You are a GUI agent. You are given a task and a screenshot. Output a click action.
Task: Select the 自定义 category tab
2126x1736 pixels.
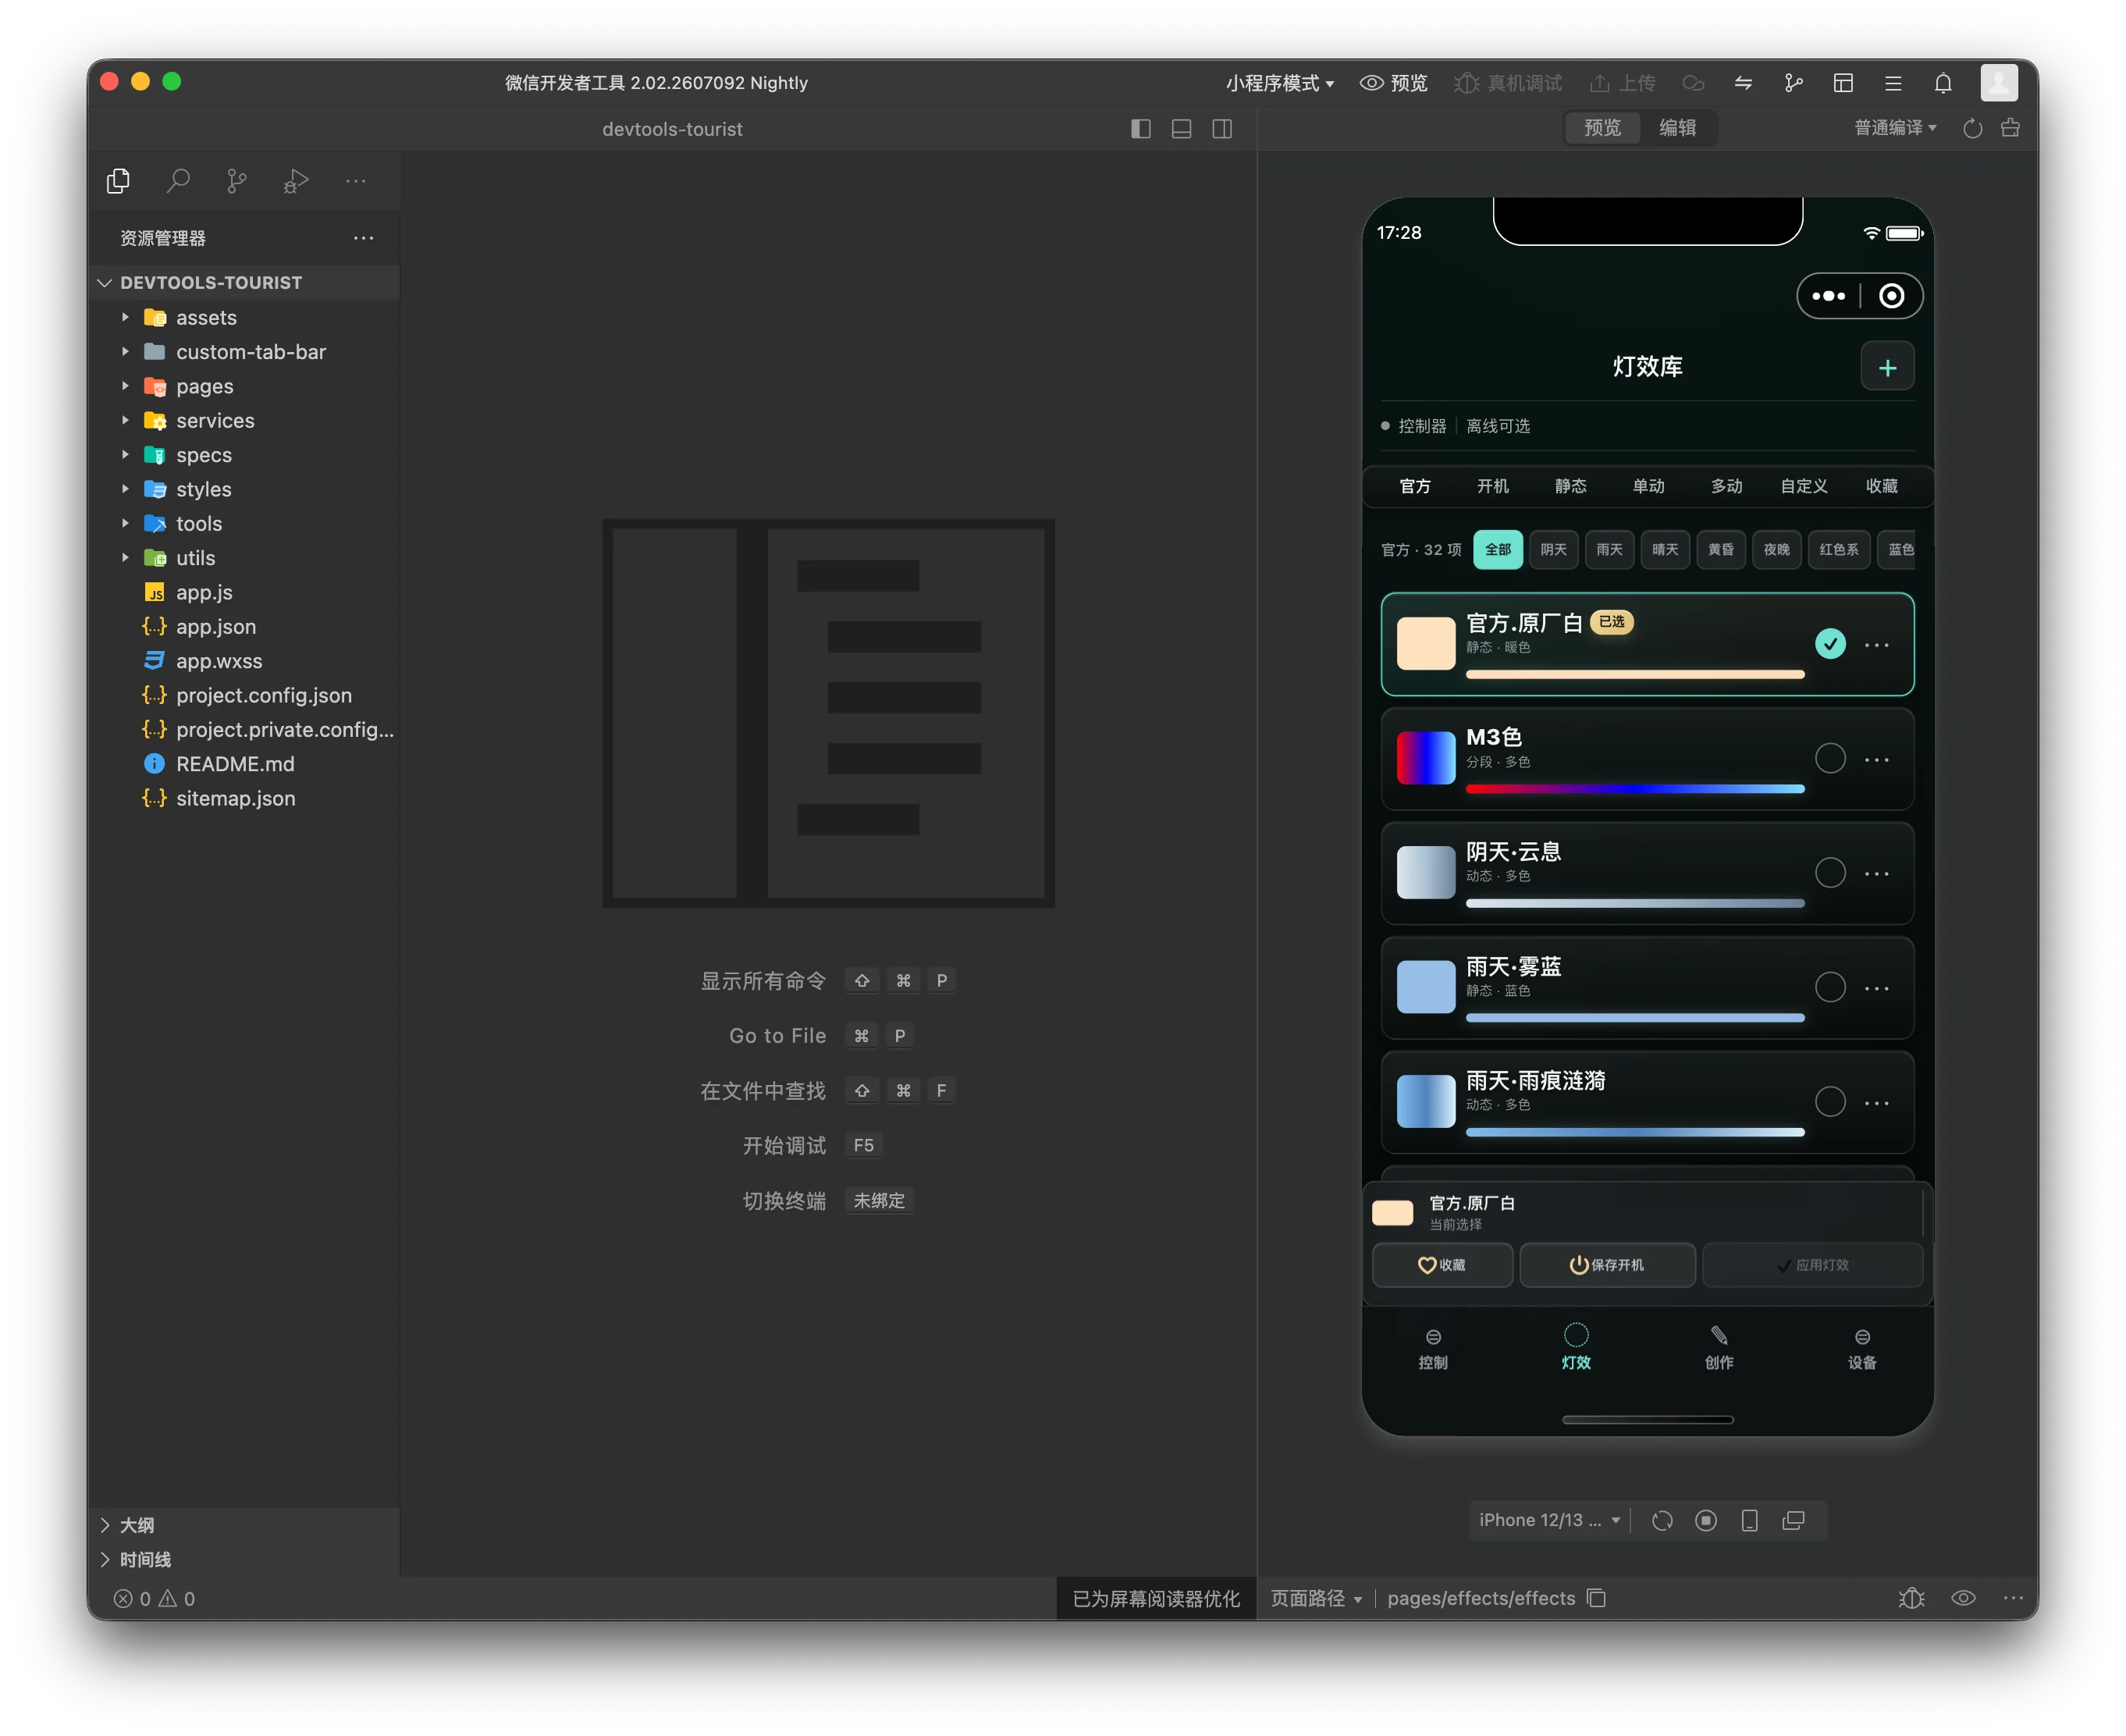click(x=1803, y=486)
